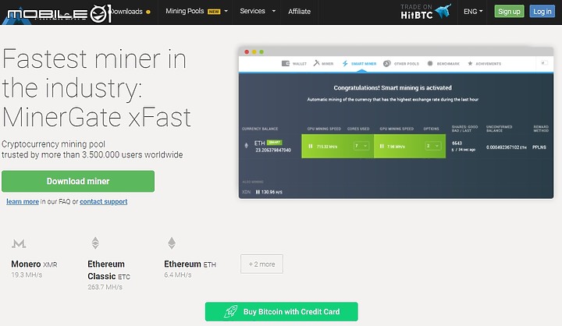Open the cores used dropdown showing 7

361,146
